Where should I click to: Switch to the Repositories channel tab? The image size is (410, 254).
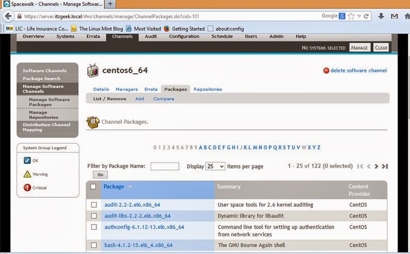coord(208,89)
